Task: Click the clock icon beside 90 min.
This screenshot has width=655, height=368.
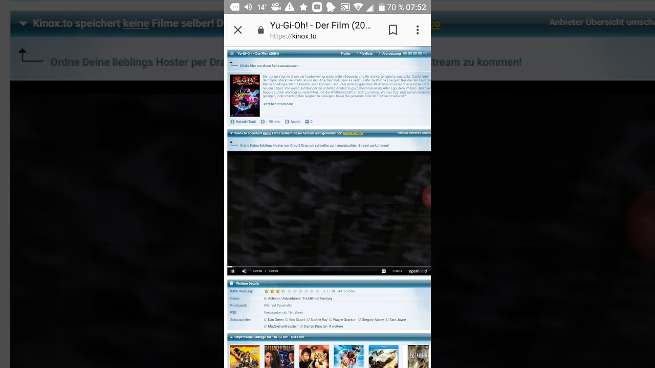Action: point(263,122)
